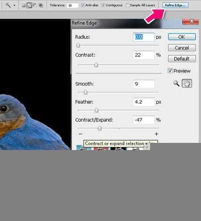Click the Feather value field
Image resolution: width=201 pixels, height=221 pixels.
pyautogui.click(x=144, y=102)
